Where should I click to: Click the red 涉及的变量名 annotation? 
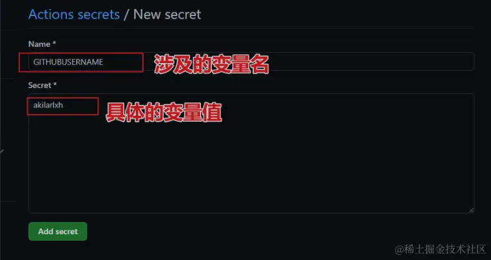point(211,65)
